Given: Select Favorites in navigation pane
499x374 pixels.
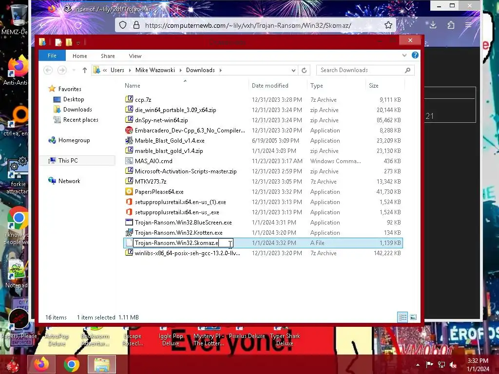Looking at the screenshot, I should pyautogui.click(x=70, y=89).
